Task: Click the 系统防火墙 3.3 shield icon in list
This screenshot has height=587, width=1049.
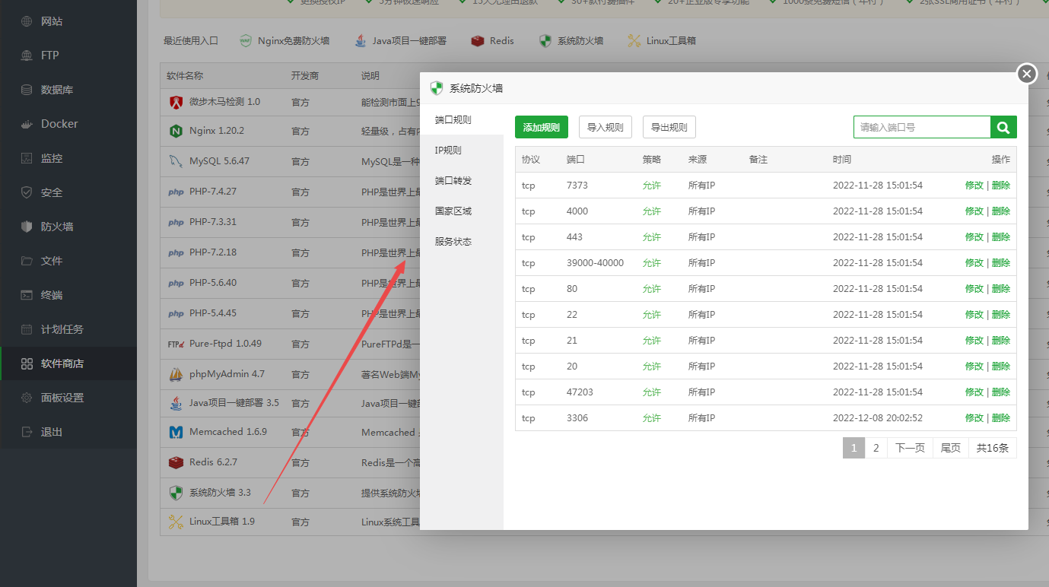Action: click(176, 493)
